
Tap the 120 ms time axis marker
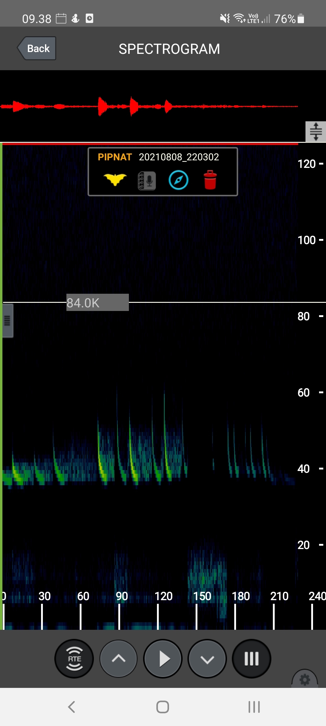[163, 596]
